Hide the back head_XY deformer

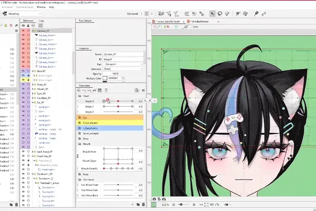tap(23, 151)
